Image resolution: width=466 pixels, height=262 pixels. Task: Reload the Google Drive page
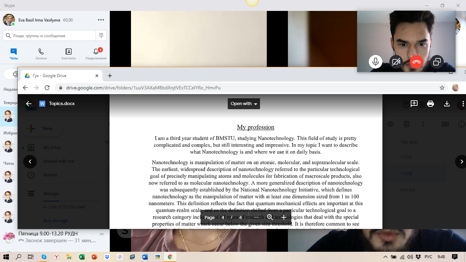[47, 88]
